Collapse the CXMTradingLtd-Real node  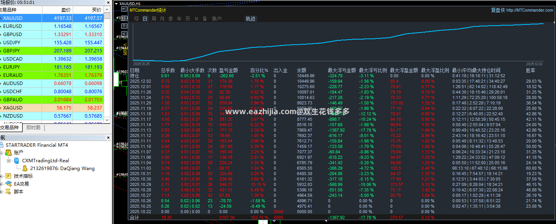[9, 160]
